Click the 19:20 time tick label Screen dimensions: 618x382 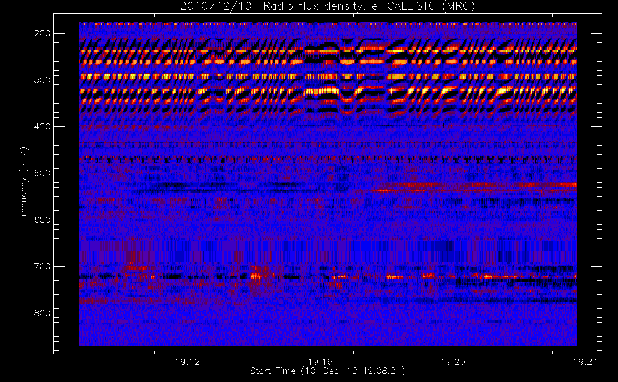coord(453,362)
